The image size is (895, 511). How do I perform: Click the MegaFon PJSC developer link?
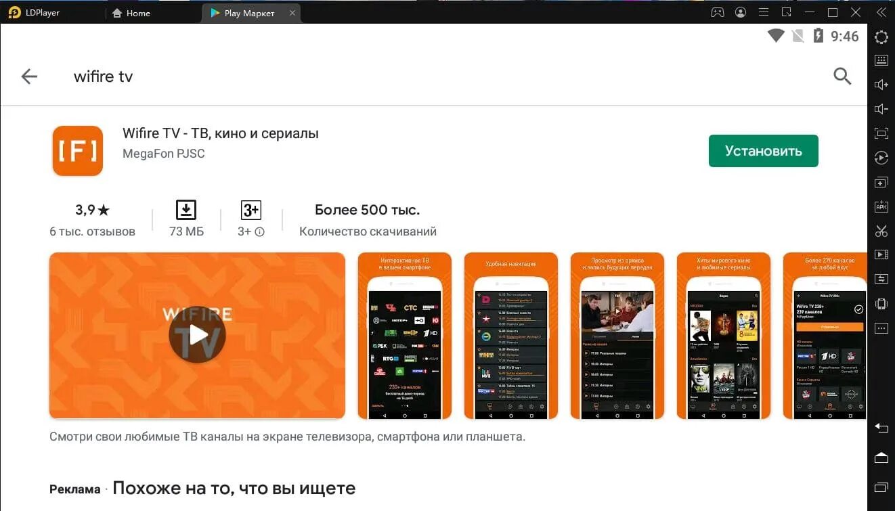click(x=163, y=154)
